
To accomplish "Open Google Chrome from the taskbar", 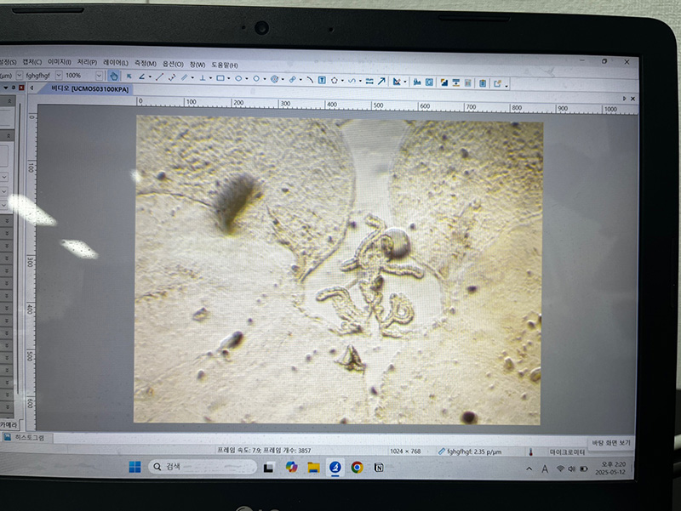I will click(x=357, y=468).
